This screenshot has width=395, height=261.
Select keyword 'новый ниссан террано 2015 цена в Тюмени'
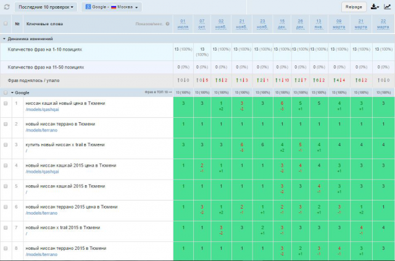[x=72, y=207]
